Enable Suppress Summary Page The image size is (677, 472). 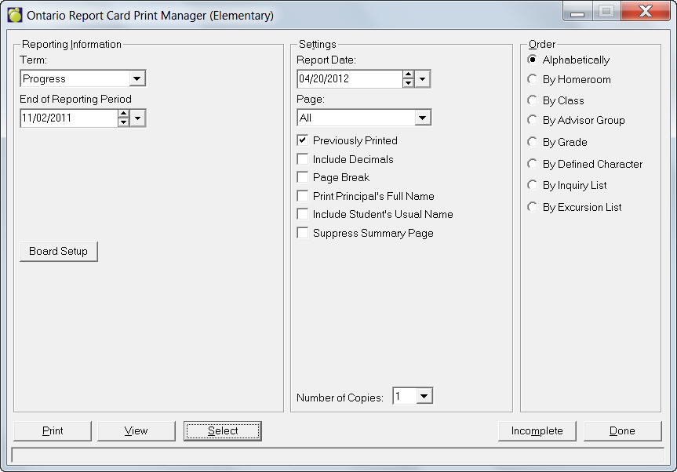[303, 233]
